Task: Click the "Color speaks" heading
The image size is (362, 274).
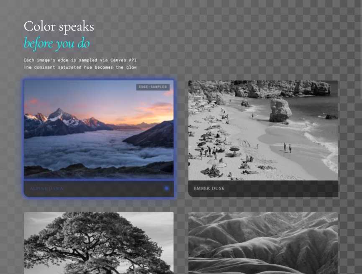Action: (x=59, y=26)
